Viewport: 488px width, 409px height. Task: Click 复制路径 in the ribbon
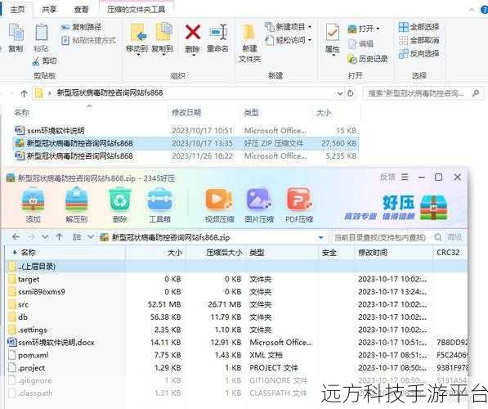coord(81,28)
